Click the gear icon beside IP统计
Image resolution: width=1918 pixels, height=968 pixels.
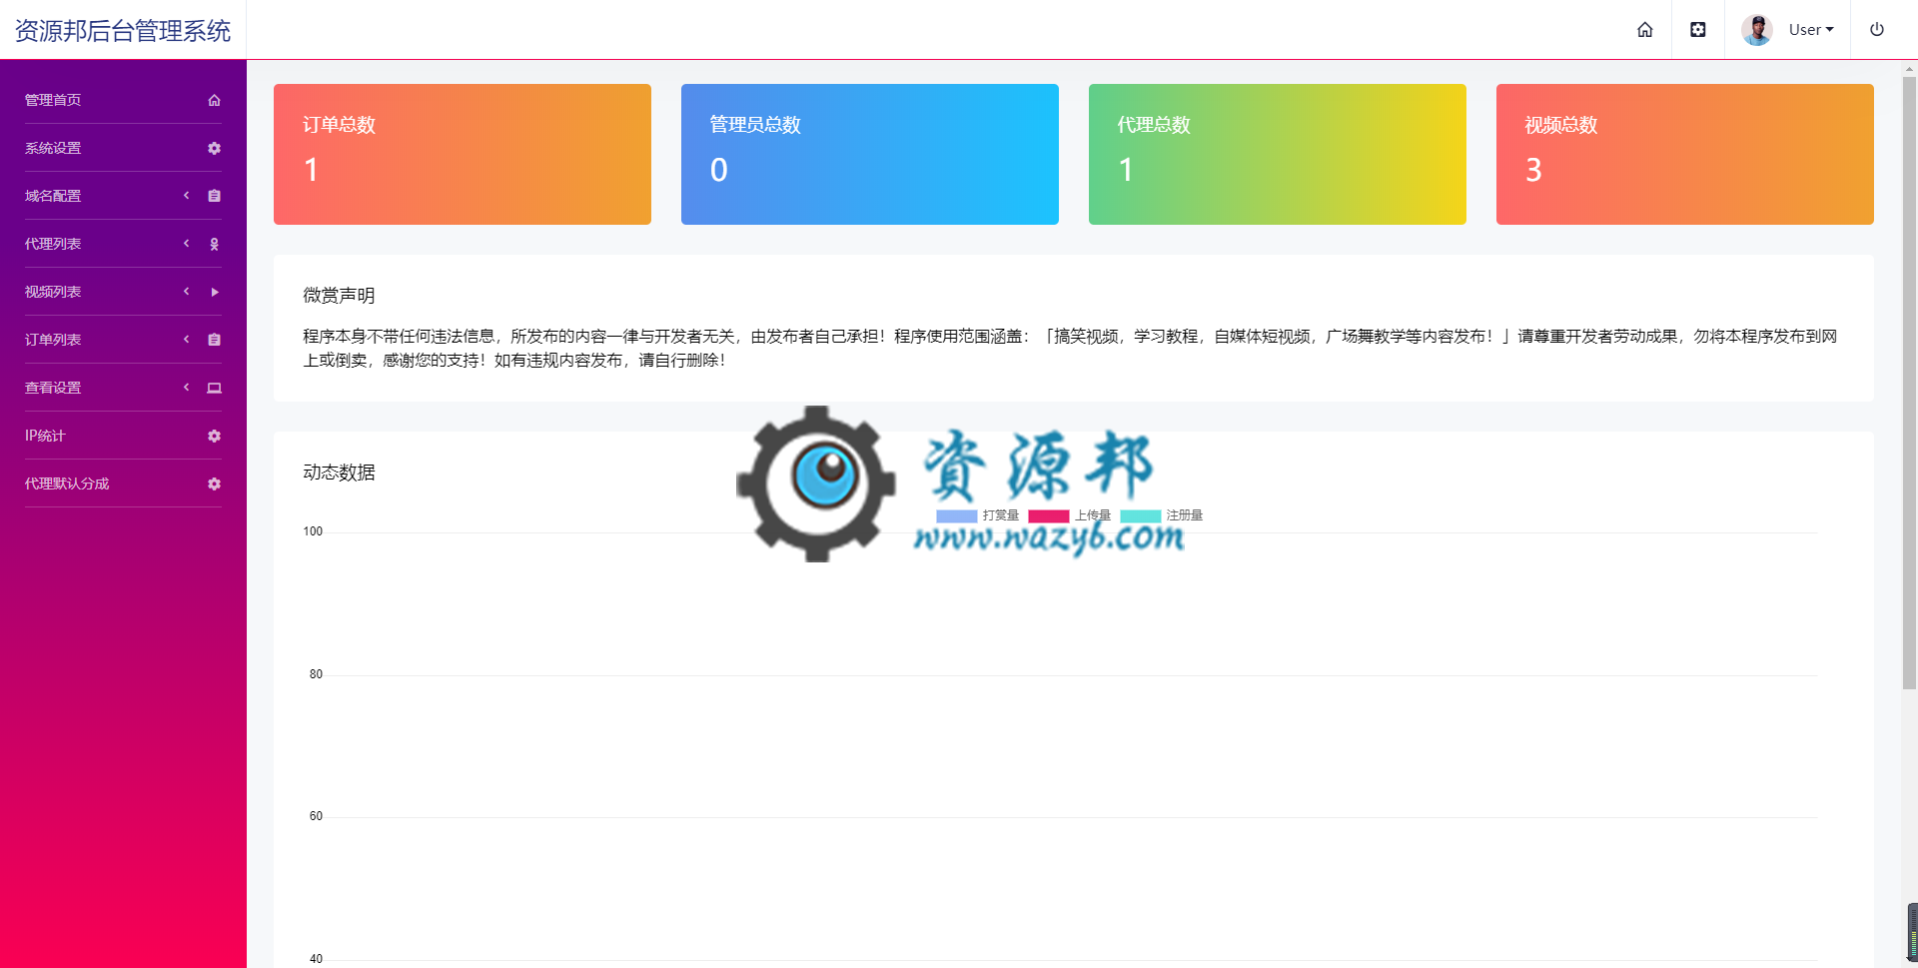click(214, 436)
